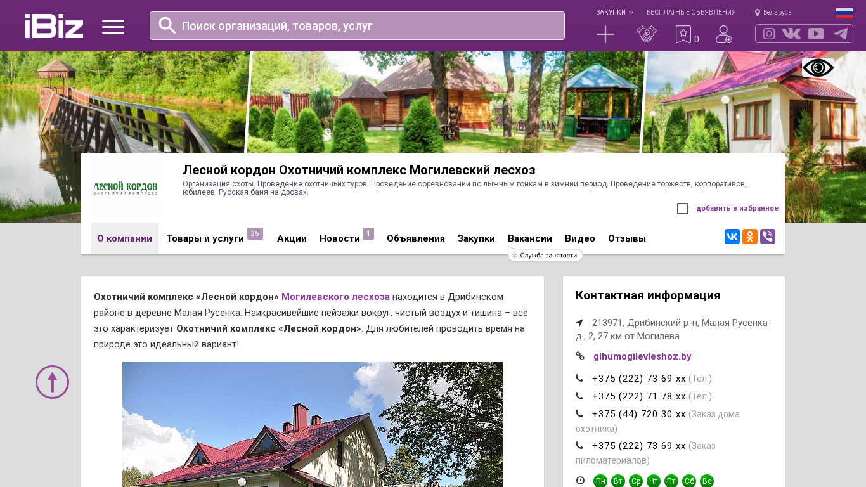866x487 pixels.
Task: Click the Вт working day badge
Action: click(618, 481)
